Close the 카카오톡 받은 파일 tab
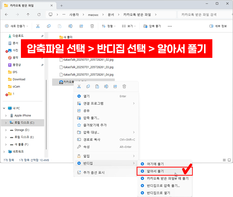The image size is (233, 197). 52,6
